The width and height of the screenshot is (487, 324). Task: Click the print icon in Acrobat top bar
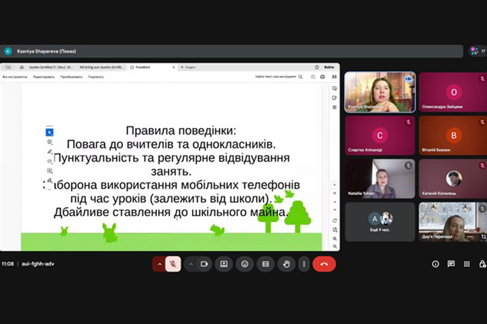[323, 77]
